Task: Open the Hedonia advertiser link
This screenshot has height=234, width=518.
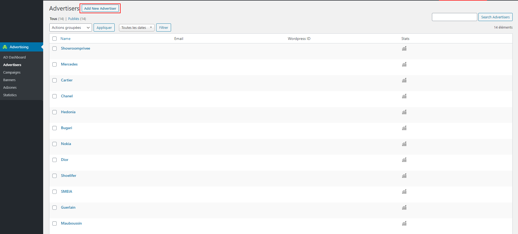Action: pyautogui.click(x=68, y=112)
